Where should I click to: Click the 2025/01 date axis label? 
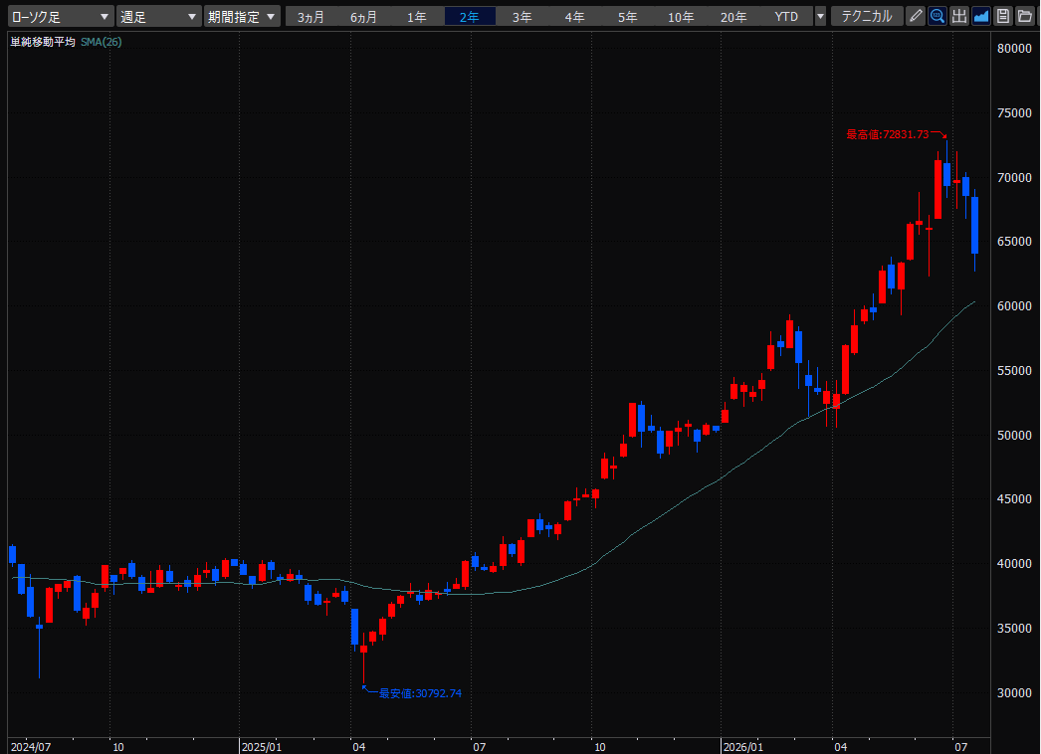click(262, 747)
